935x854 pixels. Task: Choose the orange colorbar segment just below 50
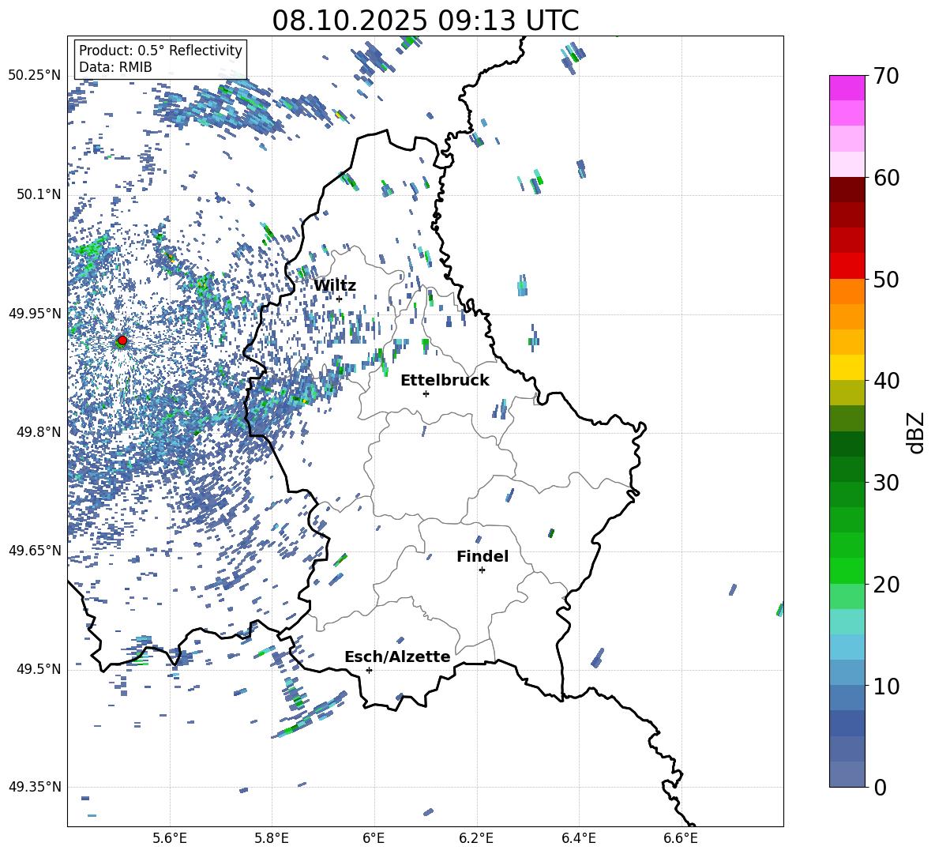coord(847,291)
